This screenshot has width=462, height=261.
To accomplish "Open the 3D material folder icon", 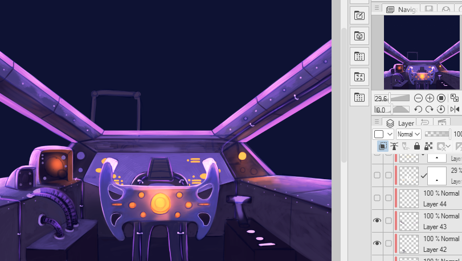I will pyautogui.click(x=359, y=36).
